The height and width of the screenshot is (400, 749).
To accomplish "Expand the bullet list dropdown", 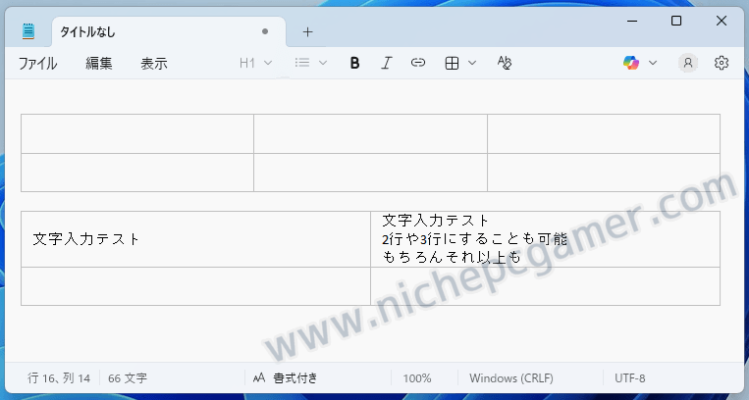I will tap(311, 63).
